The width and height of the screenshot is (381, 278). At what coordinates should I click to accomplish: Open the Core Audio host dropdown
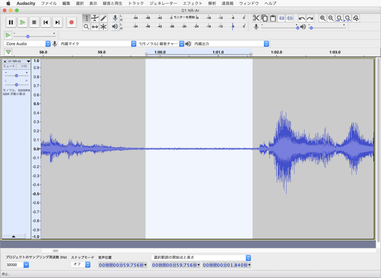point(27,44)
